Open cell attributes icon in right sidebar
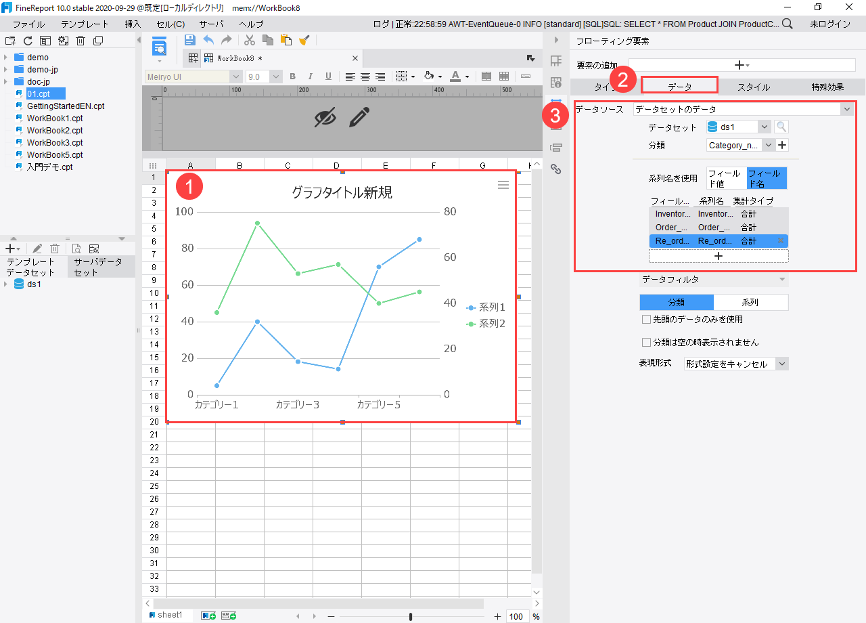Viewport: 866px width, 623px height. (x=556, y=83)
